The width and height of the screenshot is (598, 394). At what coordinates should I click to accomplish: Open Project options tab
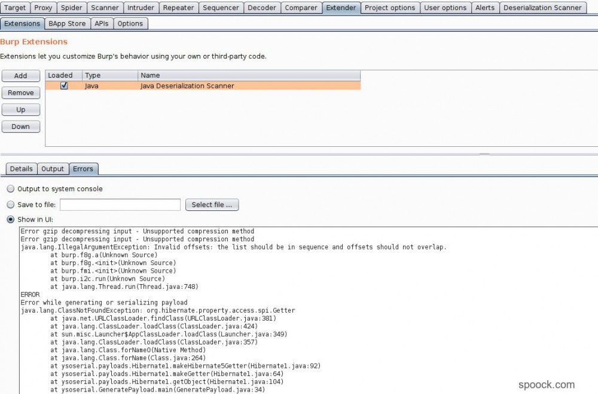pyautogui.click(x=390, y=8)
